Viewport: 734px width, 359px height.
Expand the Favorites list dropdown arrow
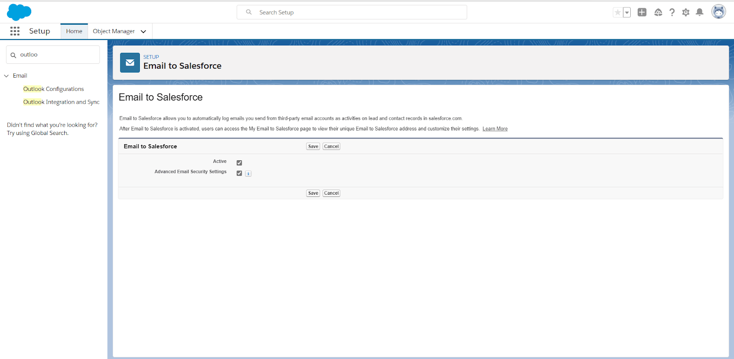[x=627, y=13]
